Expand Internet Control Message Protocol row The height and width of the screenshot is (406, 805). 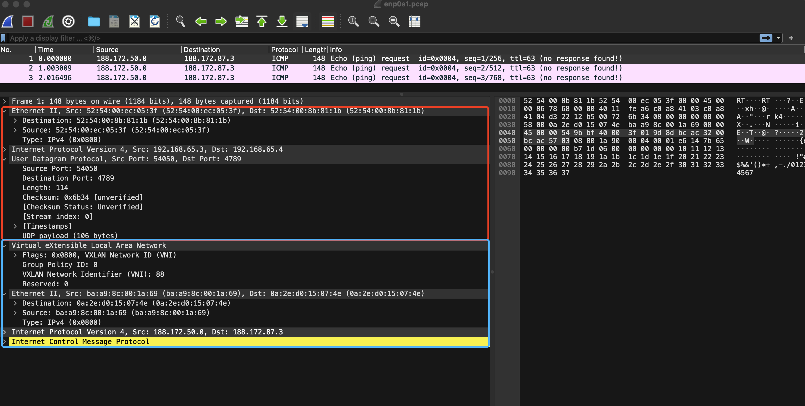[5, 342]
